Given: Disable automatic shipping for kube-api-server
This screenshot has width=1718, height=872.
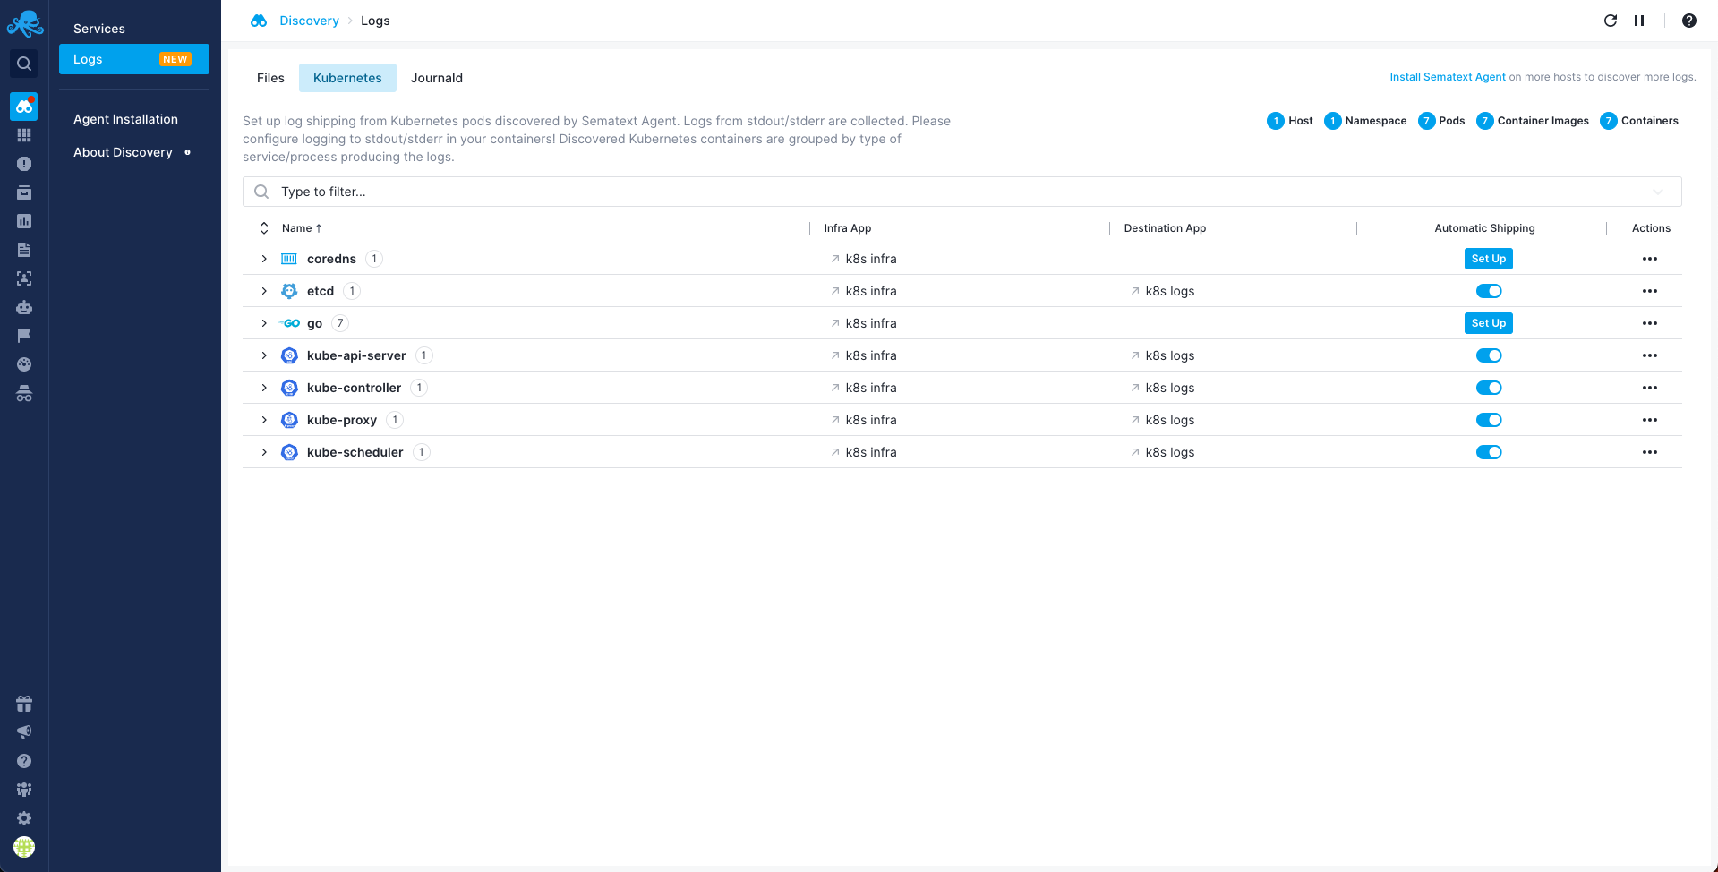Looking at the screenshot, I should (x=1489, y=355).
